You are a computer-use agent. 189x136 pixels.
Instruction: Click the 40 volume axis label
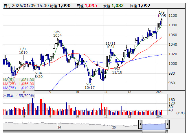coord(171,110)
